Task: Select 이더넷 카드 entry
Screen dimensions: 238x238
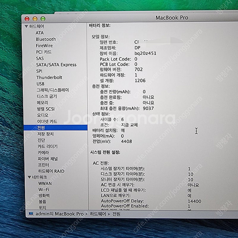Action: click(x=47, y=121)
